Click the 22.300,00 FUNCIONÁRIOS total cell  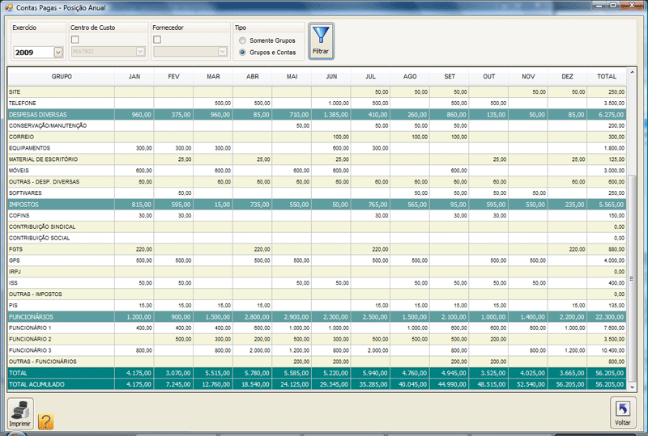pos(607,316)
